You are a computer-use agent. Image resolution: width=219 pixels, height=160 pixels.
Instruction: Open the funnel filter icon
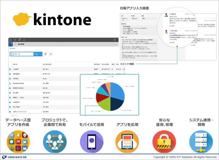45,54
